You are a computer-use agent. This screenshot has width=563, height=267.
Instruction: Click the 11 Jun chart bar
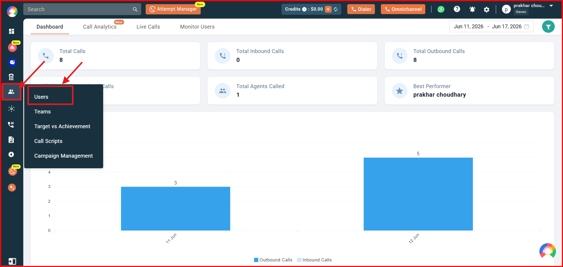point(175,209)
